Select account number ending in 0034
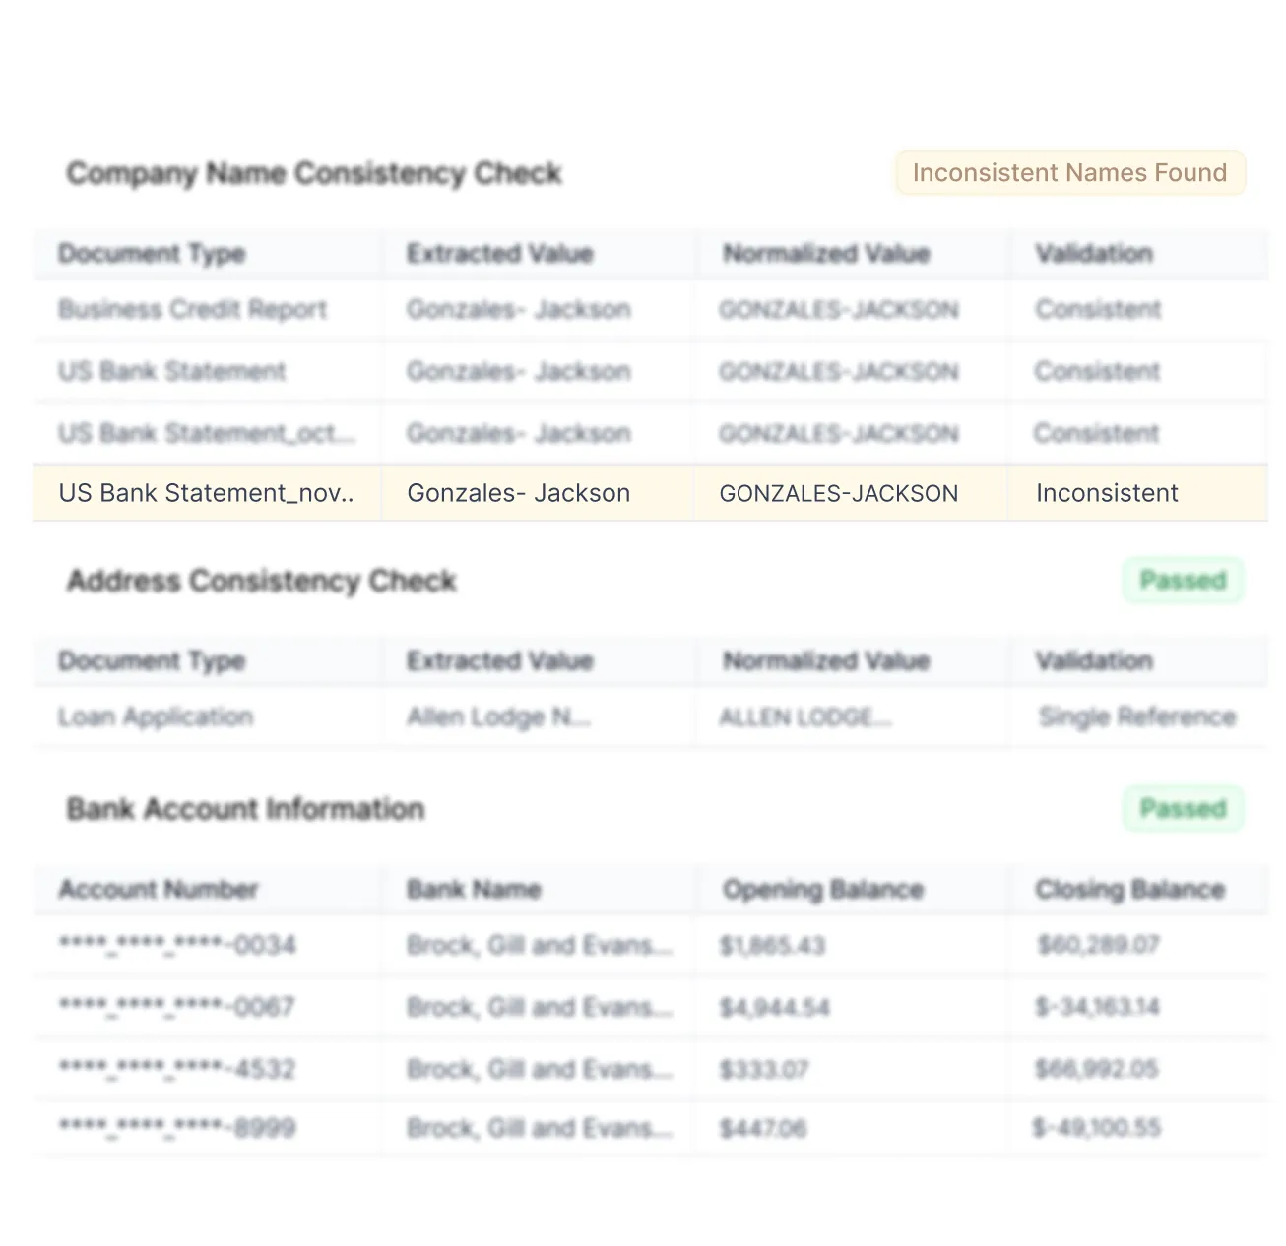 click(175, 944)
